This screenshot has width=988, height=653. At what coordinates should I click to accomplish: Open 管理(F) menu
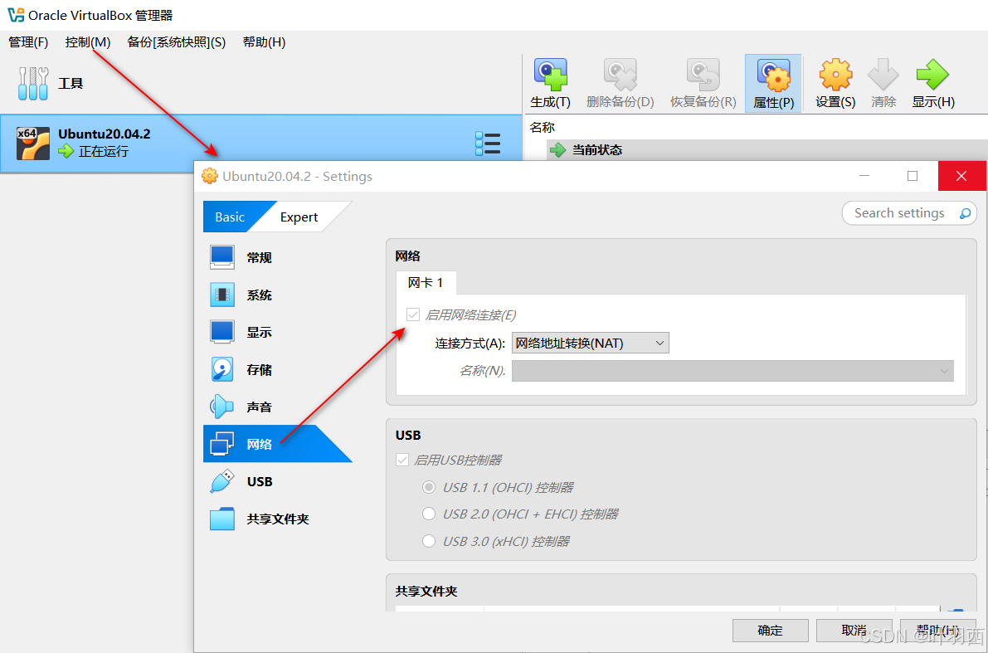pyautogui.click(x=28, y=42)
